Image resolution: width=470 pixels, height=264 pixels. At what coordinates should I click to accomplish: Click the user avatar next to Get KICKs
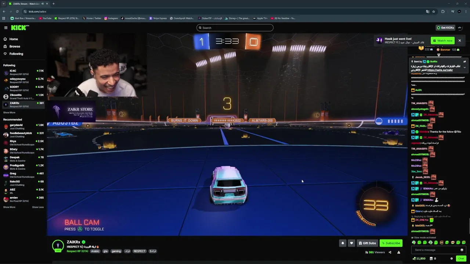point(460,27)
